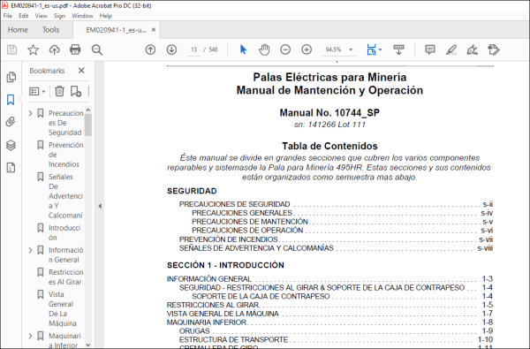Add a comment sticky note
This screenshot has width=530, height=349.
coord(430,49)
